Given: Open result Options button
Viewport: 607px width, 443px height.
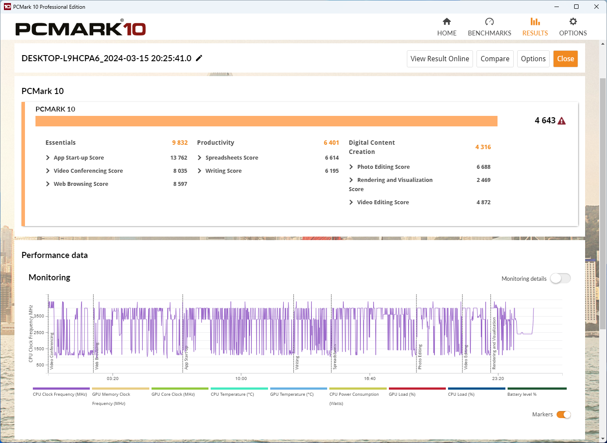Looking at the screenshot, I should (533, 59).
